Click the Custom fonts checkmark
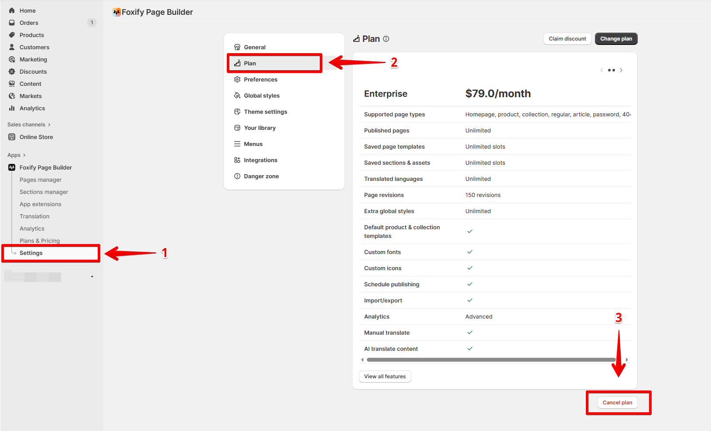This screenshot has width=711, height=431. tap(470, 252)
